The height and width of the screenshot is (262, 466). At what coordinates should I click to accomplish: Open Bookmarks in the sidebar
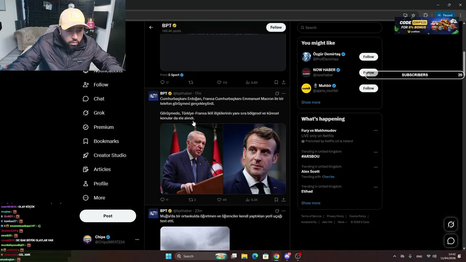click(101, 141)
